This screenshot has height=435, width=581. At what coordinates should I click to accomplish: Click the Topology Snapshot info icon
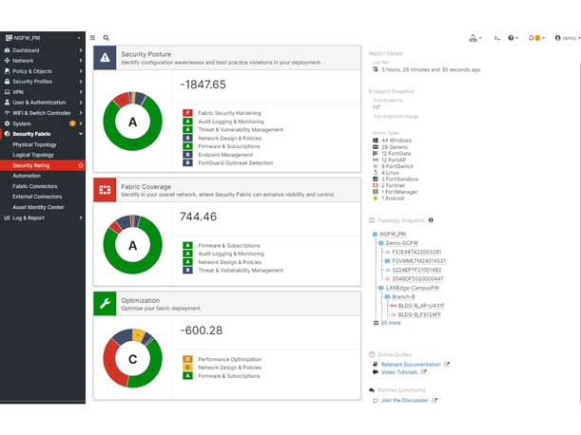(431, 220)
